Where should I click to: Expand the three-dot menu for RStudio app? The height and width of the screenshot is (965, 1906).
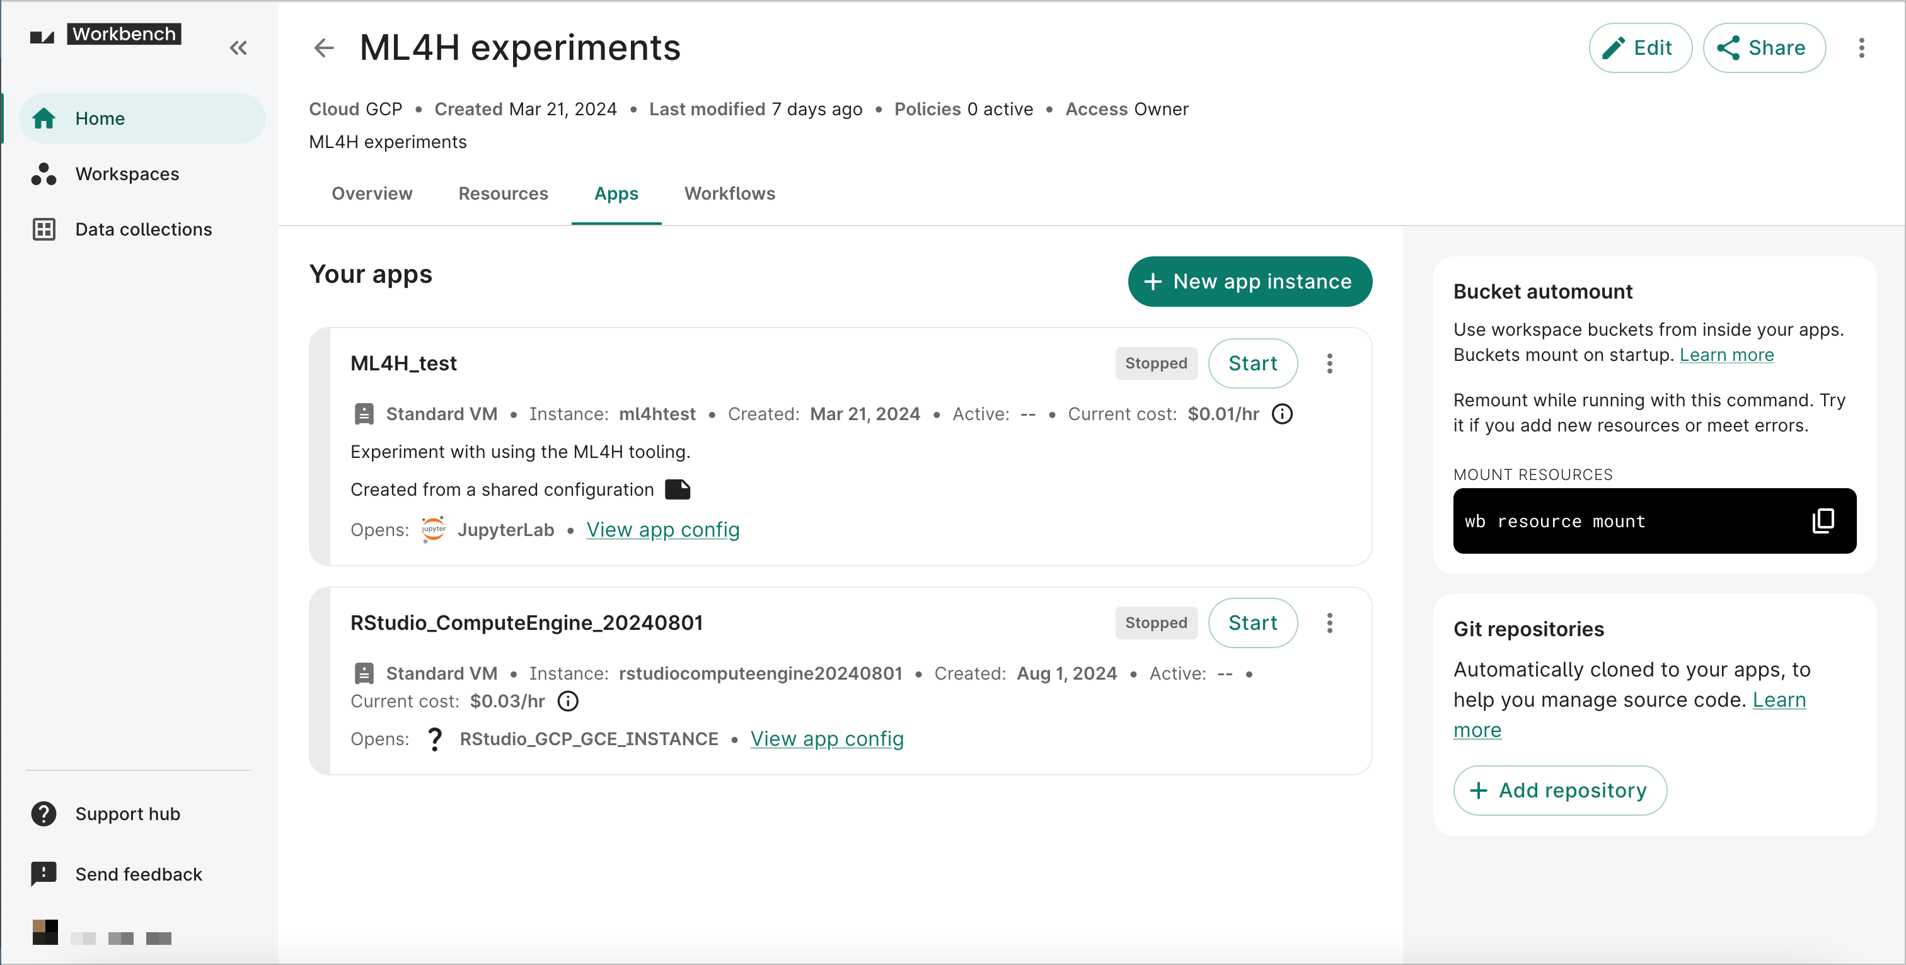point(1330,623)
